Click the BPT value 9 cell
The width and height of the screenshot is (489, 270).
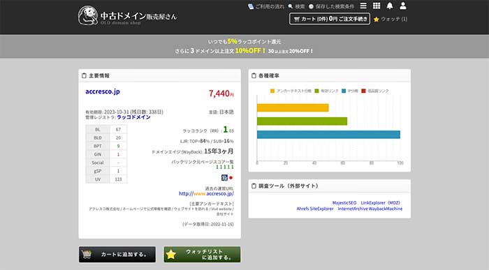click(x=118, y=146)
